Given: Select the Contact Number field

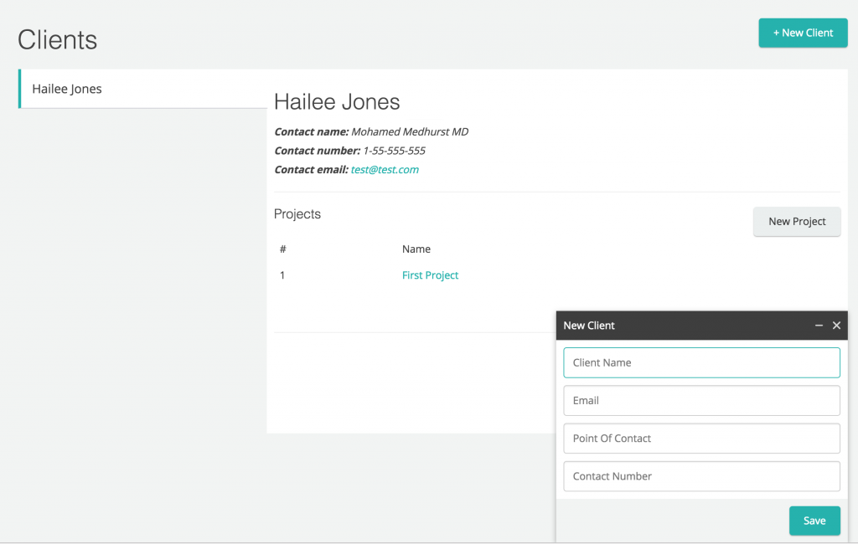Looking at the screenshot, I should (x=700, y=475).
